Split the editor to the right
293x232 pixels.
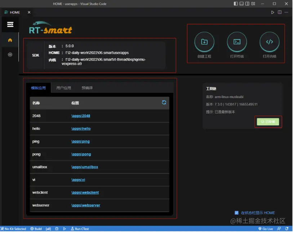[280, 12]
